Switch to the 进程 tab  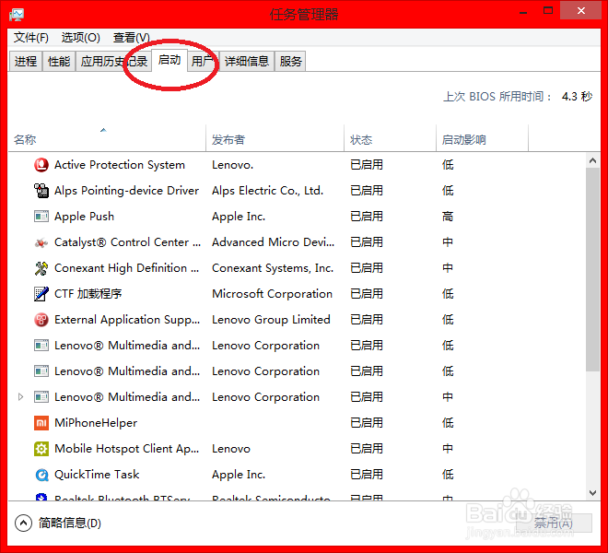tap(26, 62)
